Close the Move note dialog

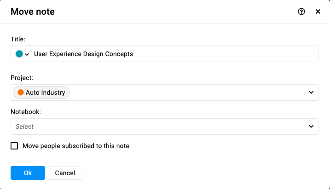pyautogui.click(x=318, y=11)
